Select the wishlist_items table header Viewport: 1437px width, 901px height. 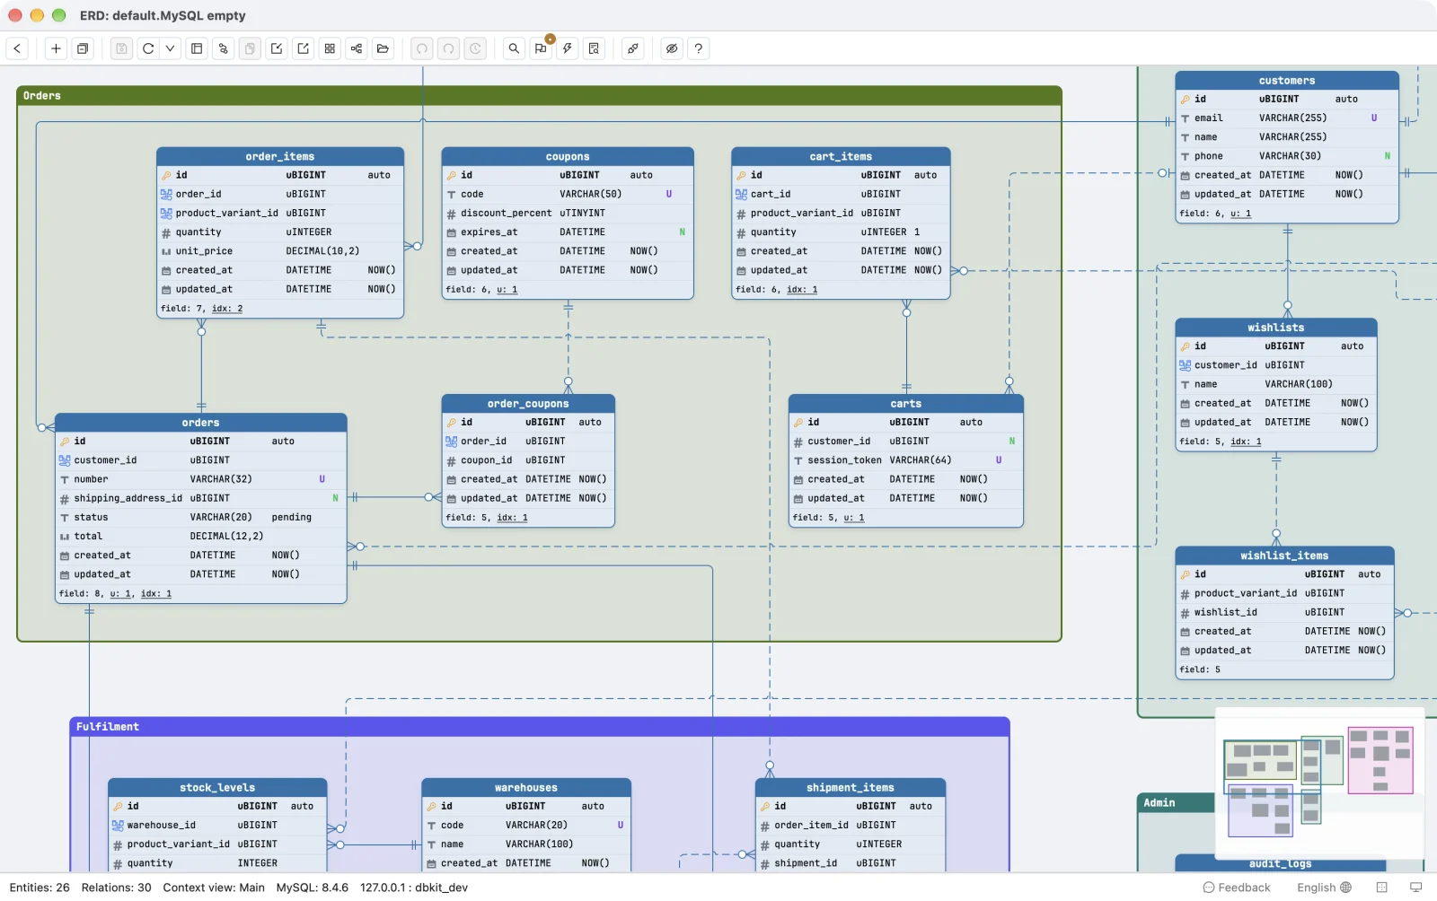click(1284, 555)
